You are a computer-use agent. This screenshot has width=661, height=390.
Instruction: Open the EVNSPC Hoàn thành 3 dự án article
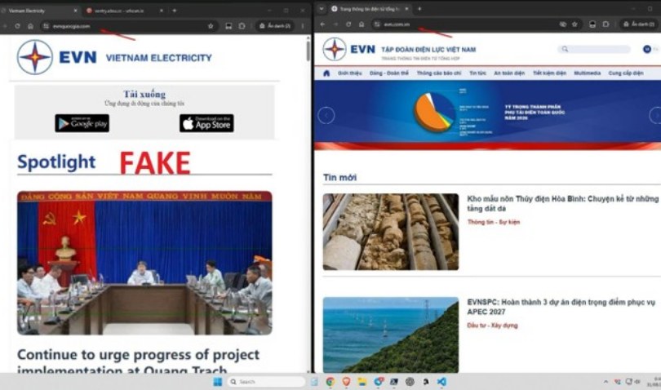561,307
